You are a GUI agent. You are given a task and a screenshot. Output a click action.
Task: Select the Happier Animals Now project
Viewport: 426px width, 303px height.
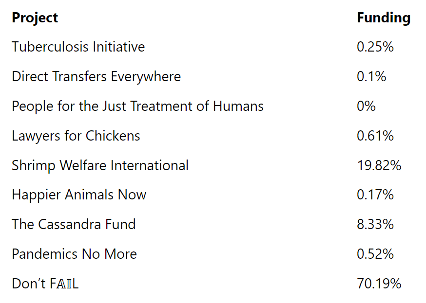tap(79, 195)
